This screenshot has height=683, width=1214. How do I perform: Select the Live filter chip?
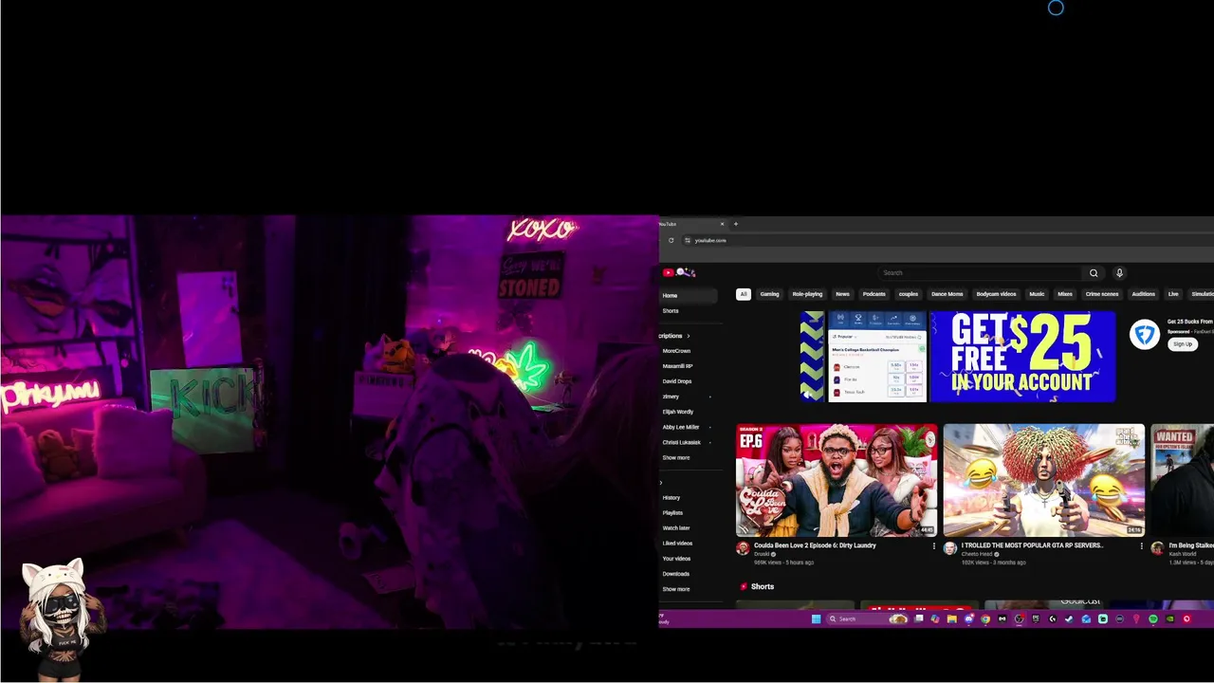1173,294
